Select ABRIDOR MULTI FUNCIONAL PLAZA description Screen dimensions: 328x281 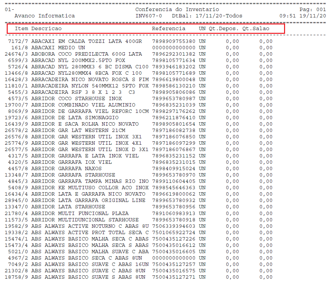coord(80,213)
